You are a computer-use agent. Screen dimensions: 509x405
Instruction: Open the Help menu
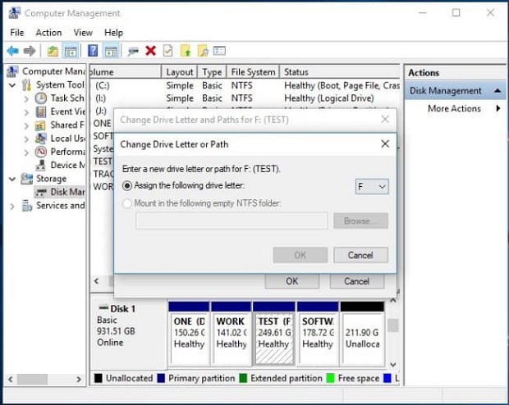[x=113, y=33]
